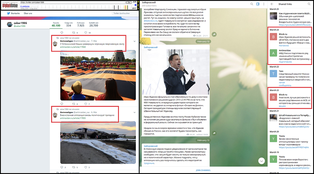Open Block-ru avatar under March 24
This screenshot has height=174, width=314.
click(273, 37)
